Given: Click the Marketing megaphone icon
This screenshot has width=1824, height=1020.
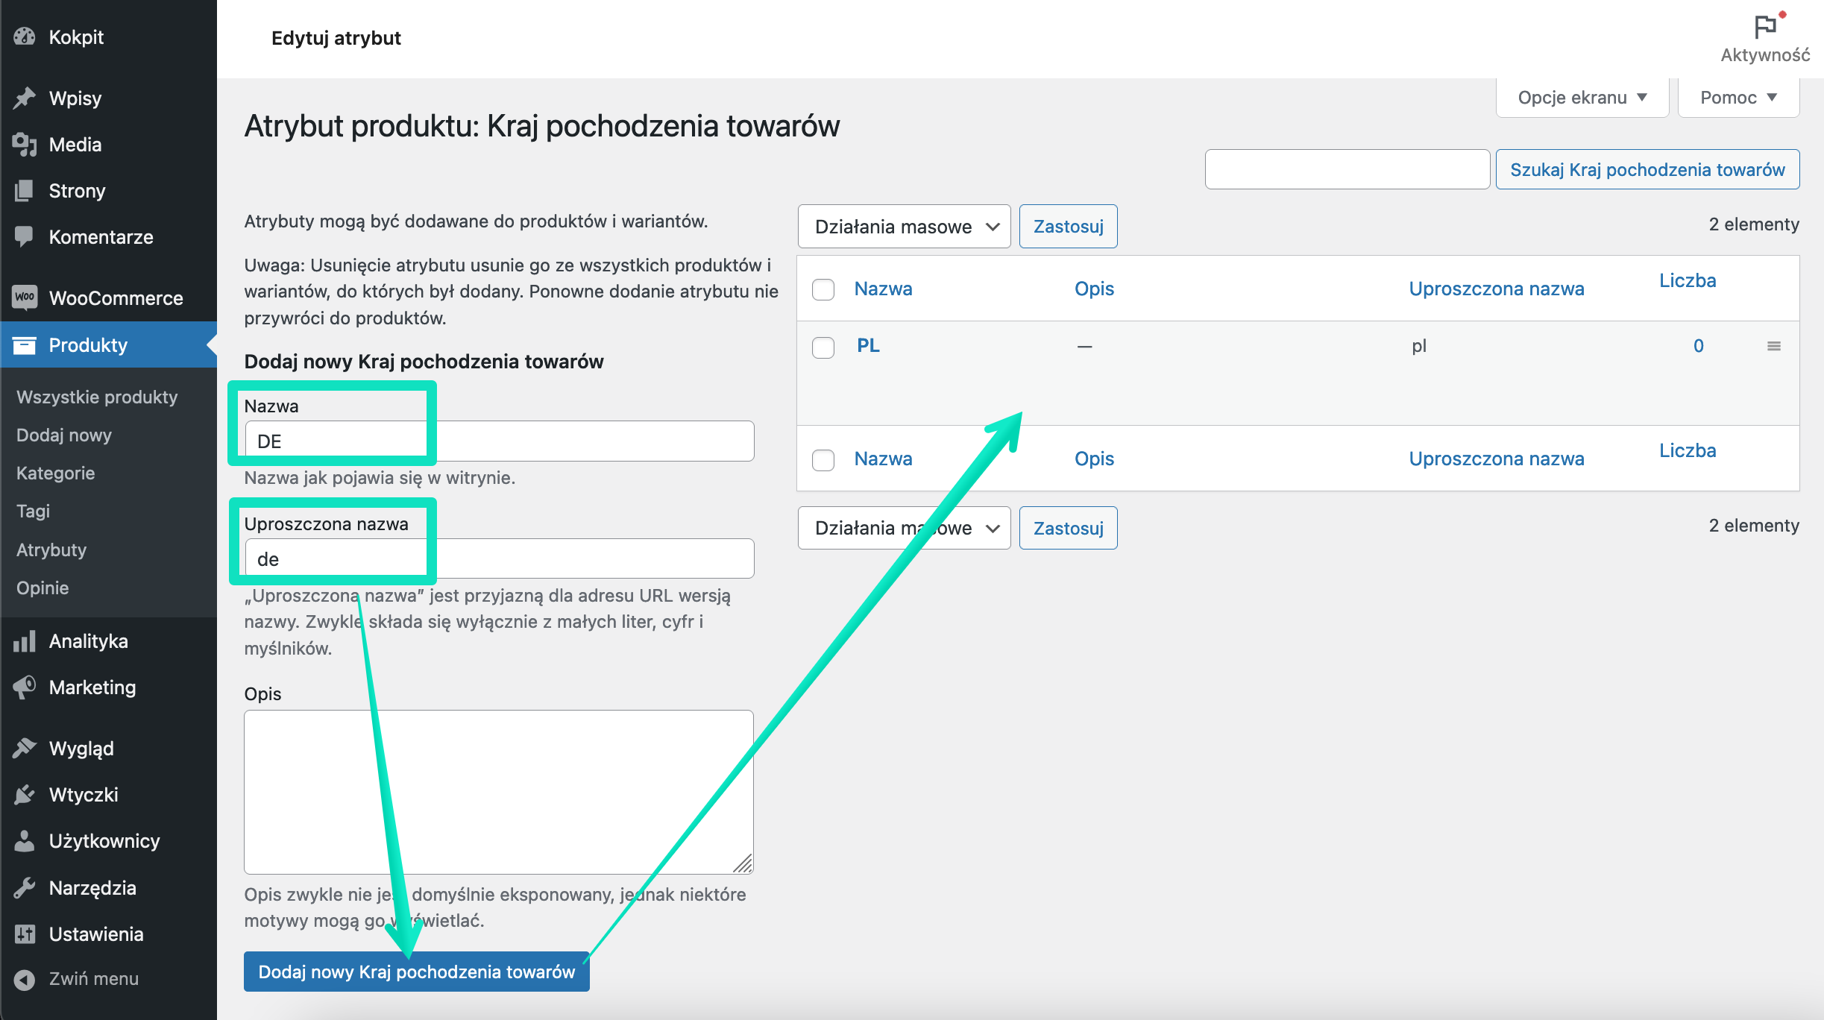Looking at the screenshot, I should pyautogui.click(x=25, y=687).
